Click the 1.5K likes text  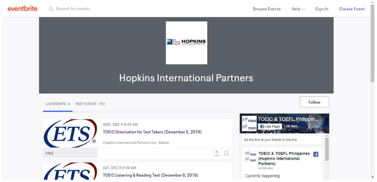(x=290, y=127)
